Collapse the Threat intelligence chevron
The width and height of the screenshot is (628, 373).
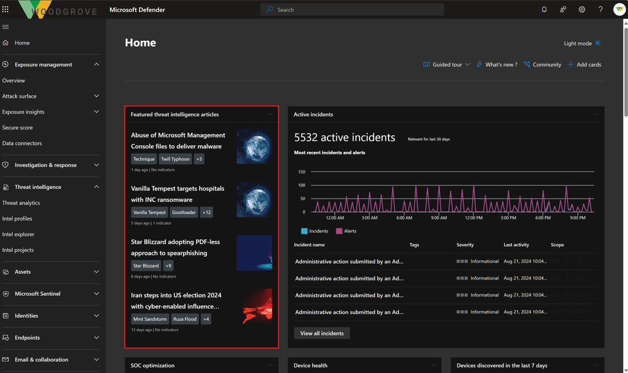(x=97, y=186)
